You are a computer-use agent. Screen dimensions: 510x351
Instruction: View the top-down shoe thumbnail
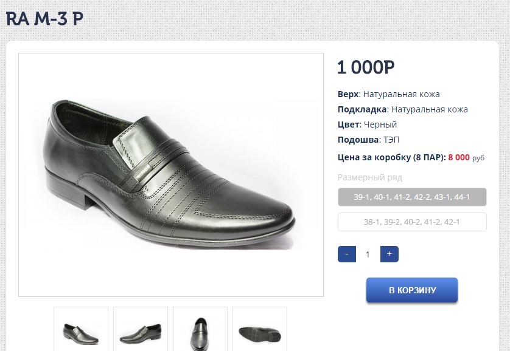click(200, 331)
